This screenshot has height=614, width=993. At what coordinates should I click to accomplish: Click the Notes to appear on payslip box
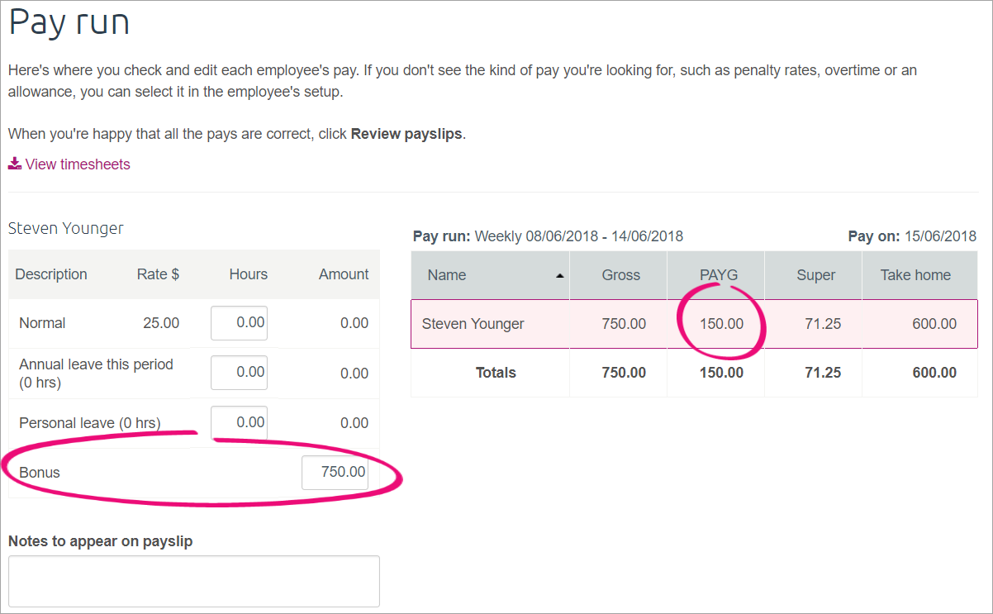[193, 581]
